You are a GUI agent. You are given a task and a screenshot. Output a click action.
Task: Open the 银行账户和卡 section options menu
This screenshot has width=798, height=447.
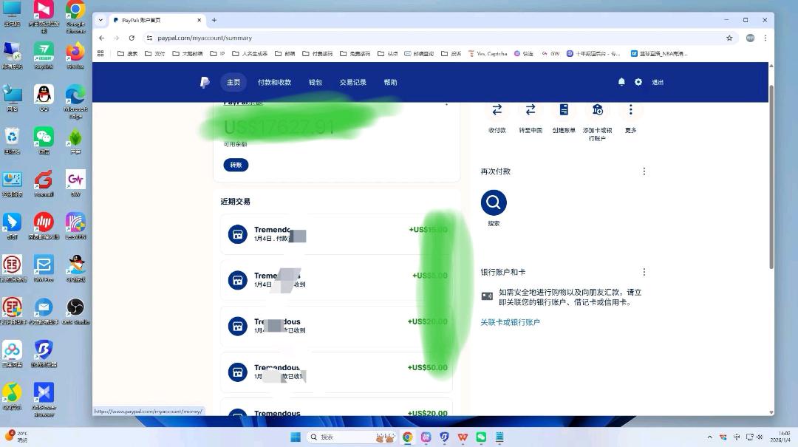click(x=644, y=272)
